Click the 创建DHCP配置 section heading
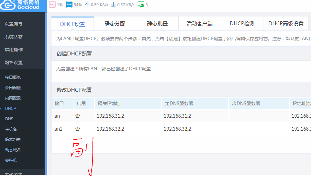 coord(74,53)
